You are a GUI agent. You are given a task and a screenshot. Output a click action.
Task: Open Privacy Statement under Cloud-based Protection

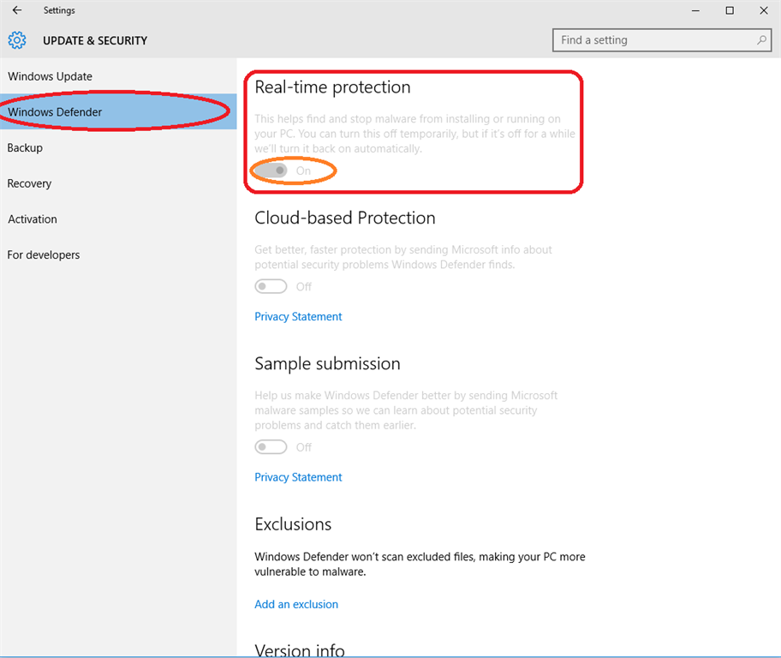pyautogui.click(x=298, y=316)
